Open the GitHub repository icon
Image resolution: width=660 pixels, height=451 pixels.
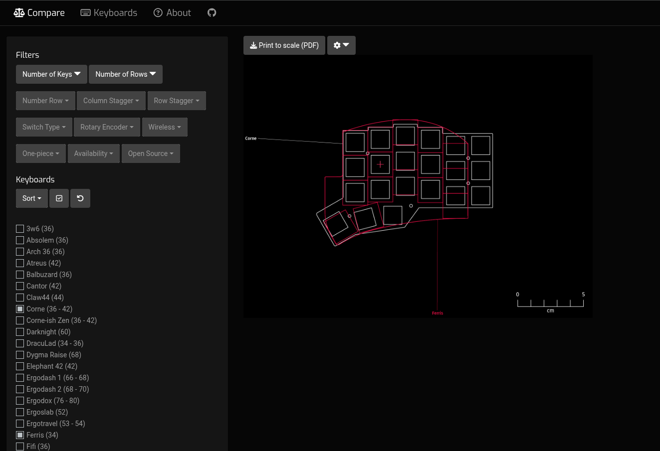pos(212,13)
